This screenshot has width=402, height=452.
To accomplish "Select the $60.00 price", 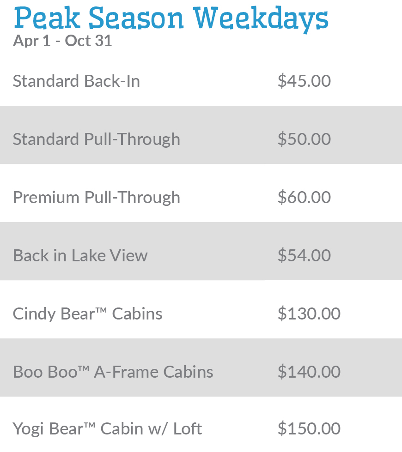I will [304, 198].
